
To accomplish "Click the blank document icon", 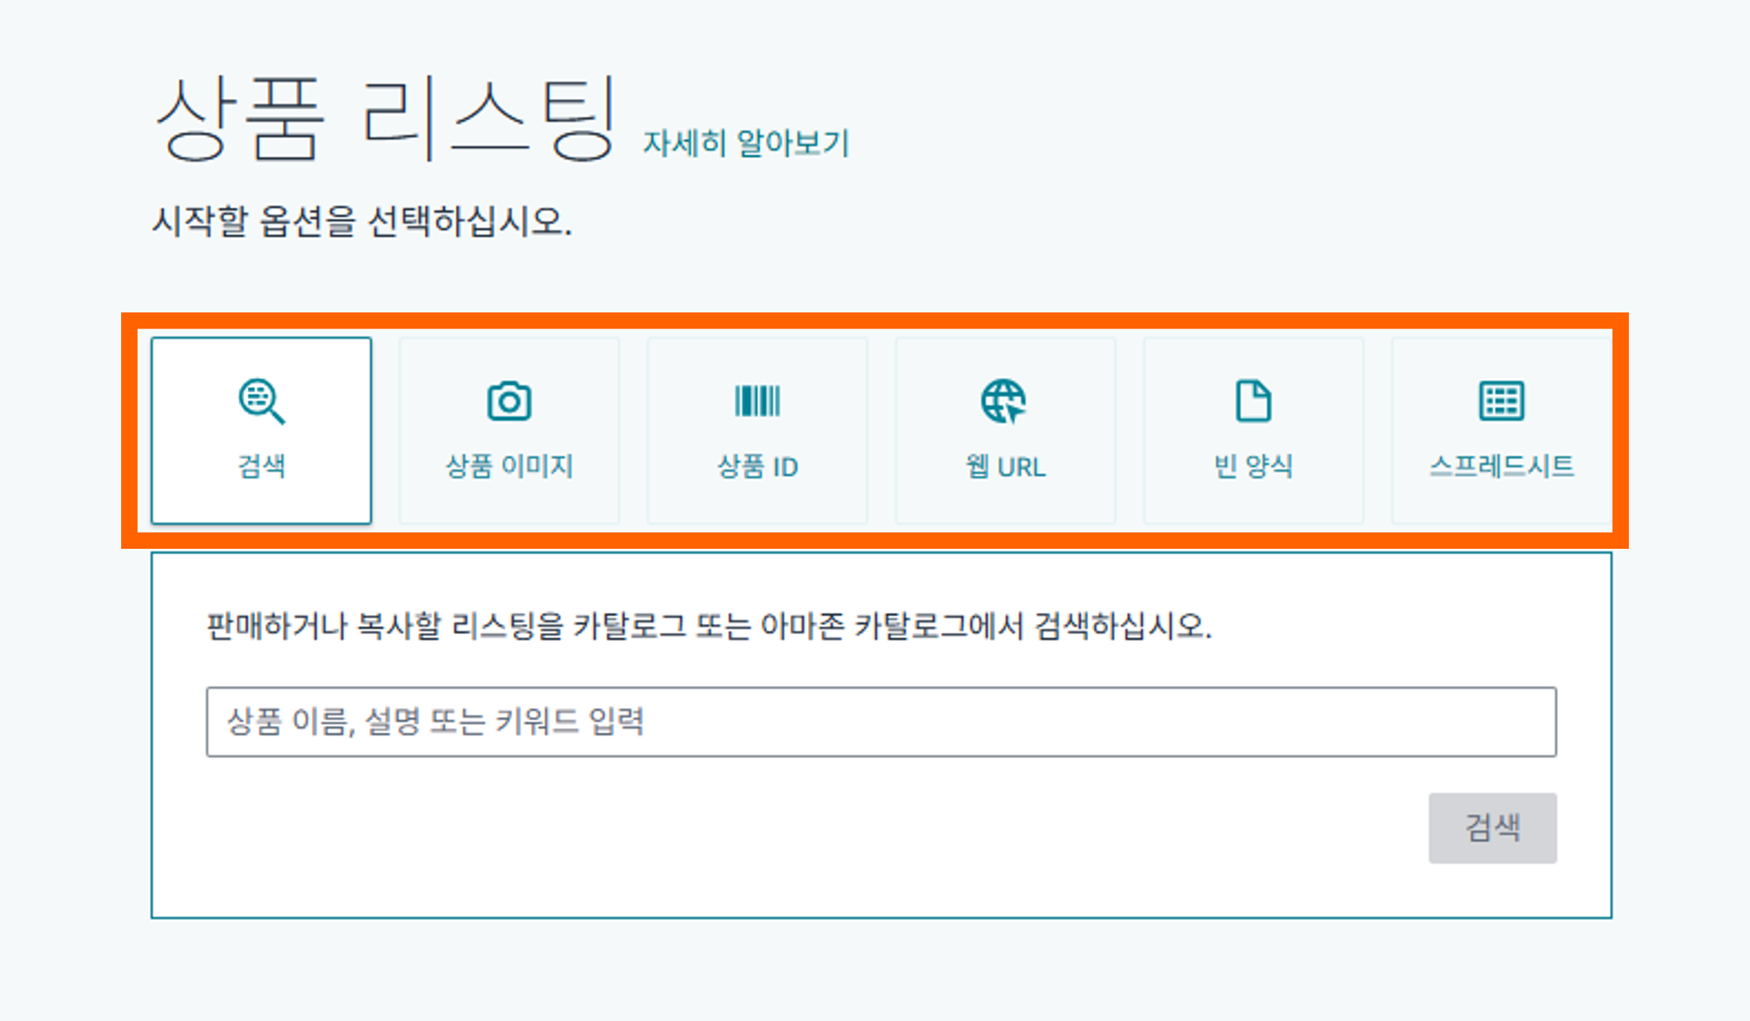I will coord(1253,401).
